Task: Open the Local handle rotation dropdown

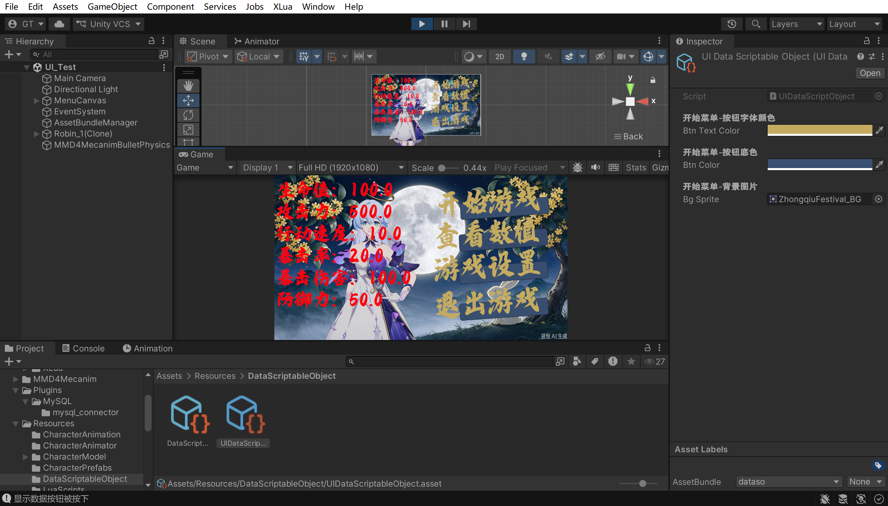Action: tap(259, 56)
